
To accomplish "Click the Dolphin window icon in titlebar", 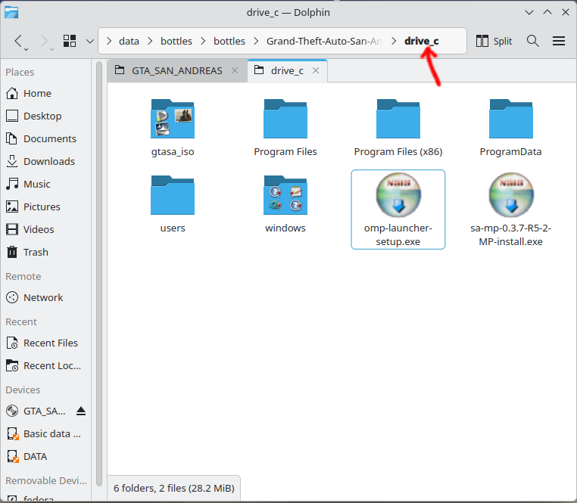I will [x=11, y=13].
